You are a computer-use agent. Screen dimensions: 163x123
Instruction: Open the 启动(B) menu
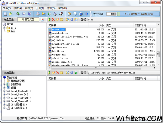pyautogui.click(x=29, y=8)
